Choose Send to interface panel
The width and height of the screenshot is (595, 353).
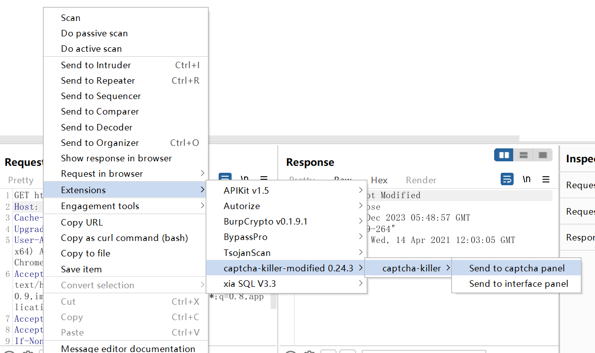[x=517, y=283]
